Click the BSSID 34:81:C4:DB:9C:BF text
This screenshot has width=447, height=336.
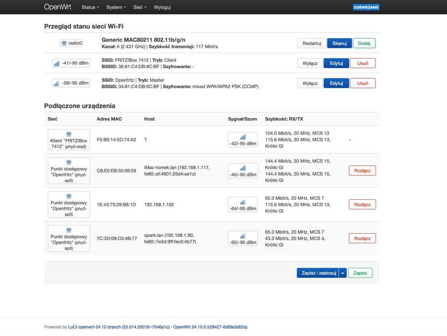click(x=131, y=86)
